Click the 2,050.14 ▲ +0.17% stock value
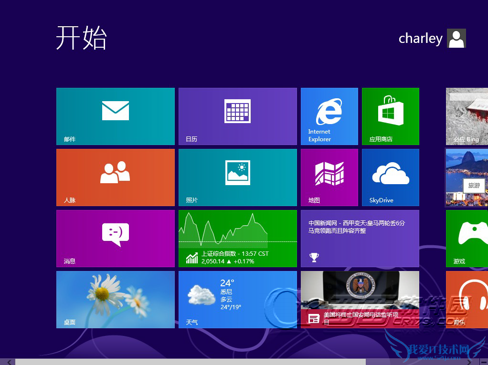488x365 pixels. (228, 261)
